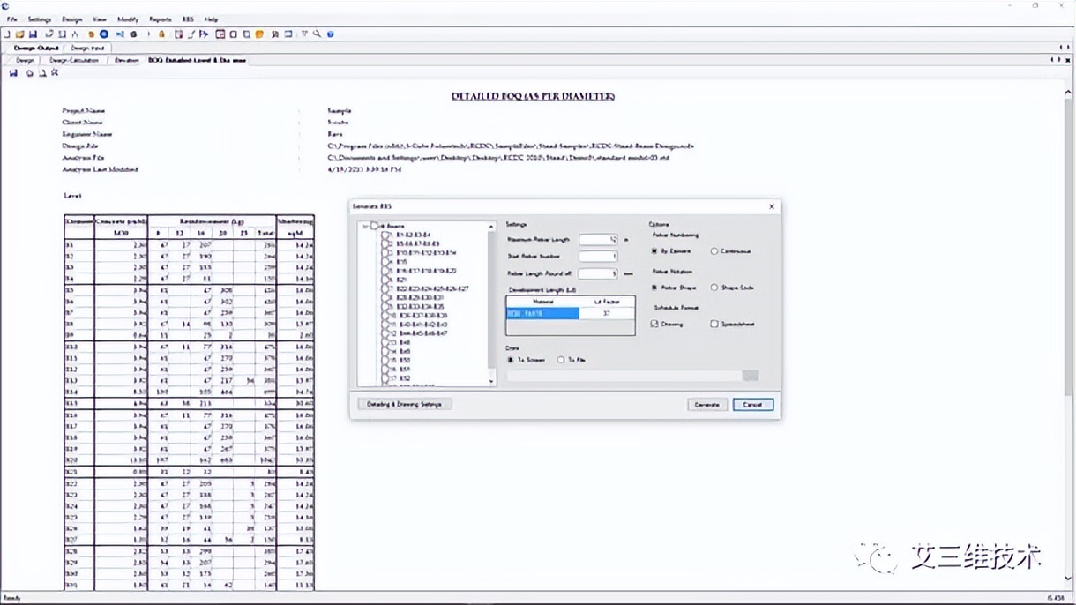The image size is (1076, 605).
Task: Click the blue circle icon in the main toolbar
Action: 104,34
